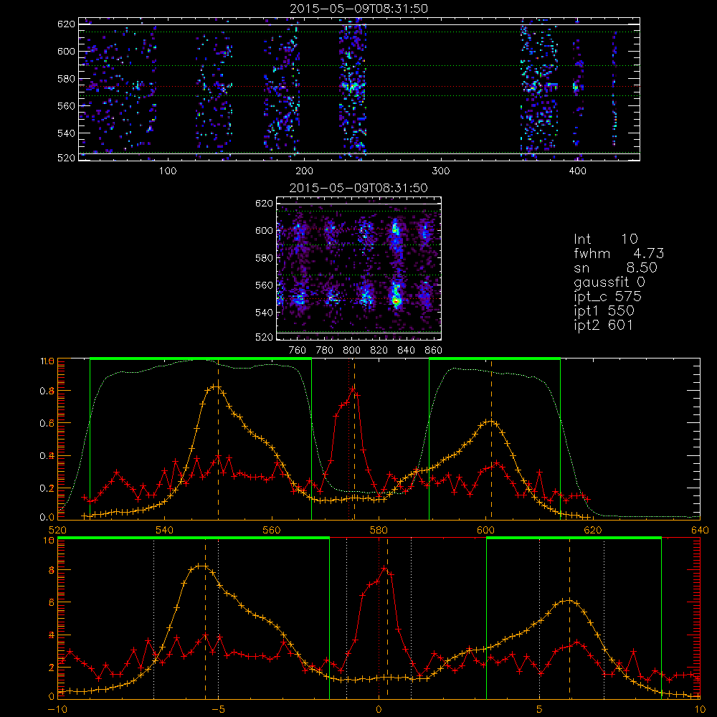This screenshot has height=717, width=717.
Task: Click x-axis tick 580 in upper line plot
Action: tap(379, 531)
